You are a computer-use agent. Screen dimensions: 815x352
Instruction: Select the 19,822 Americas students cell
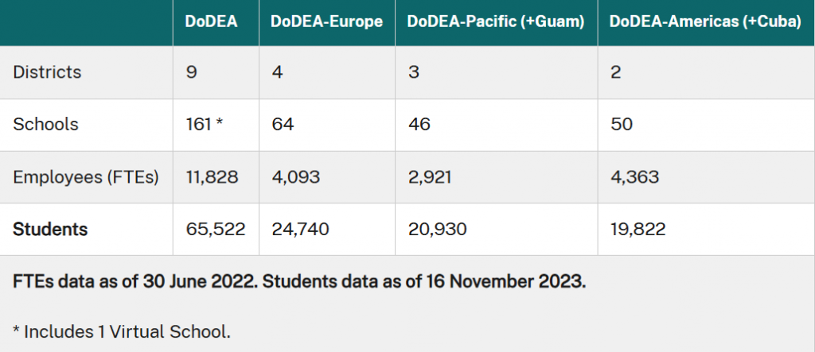click(637, 230)
